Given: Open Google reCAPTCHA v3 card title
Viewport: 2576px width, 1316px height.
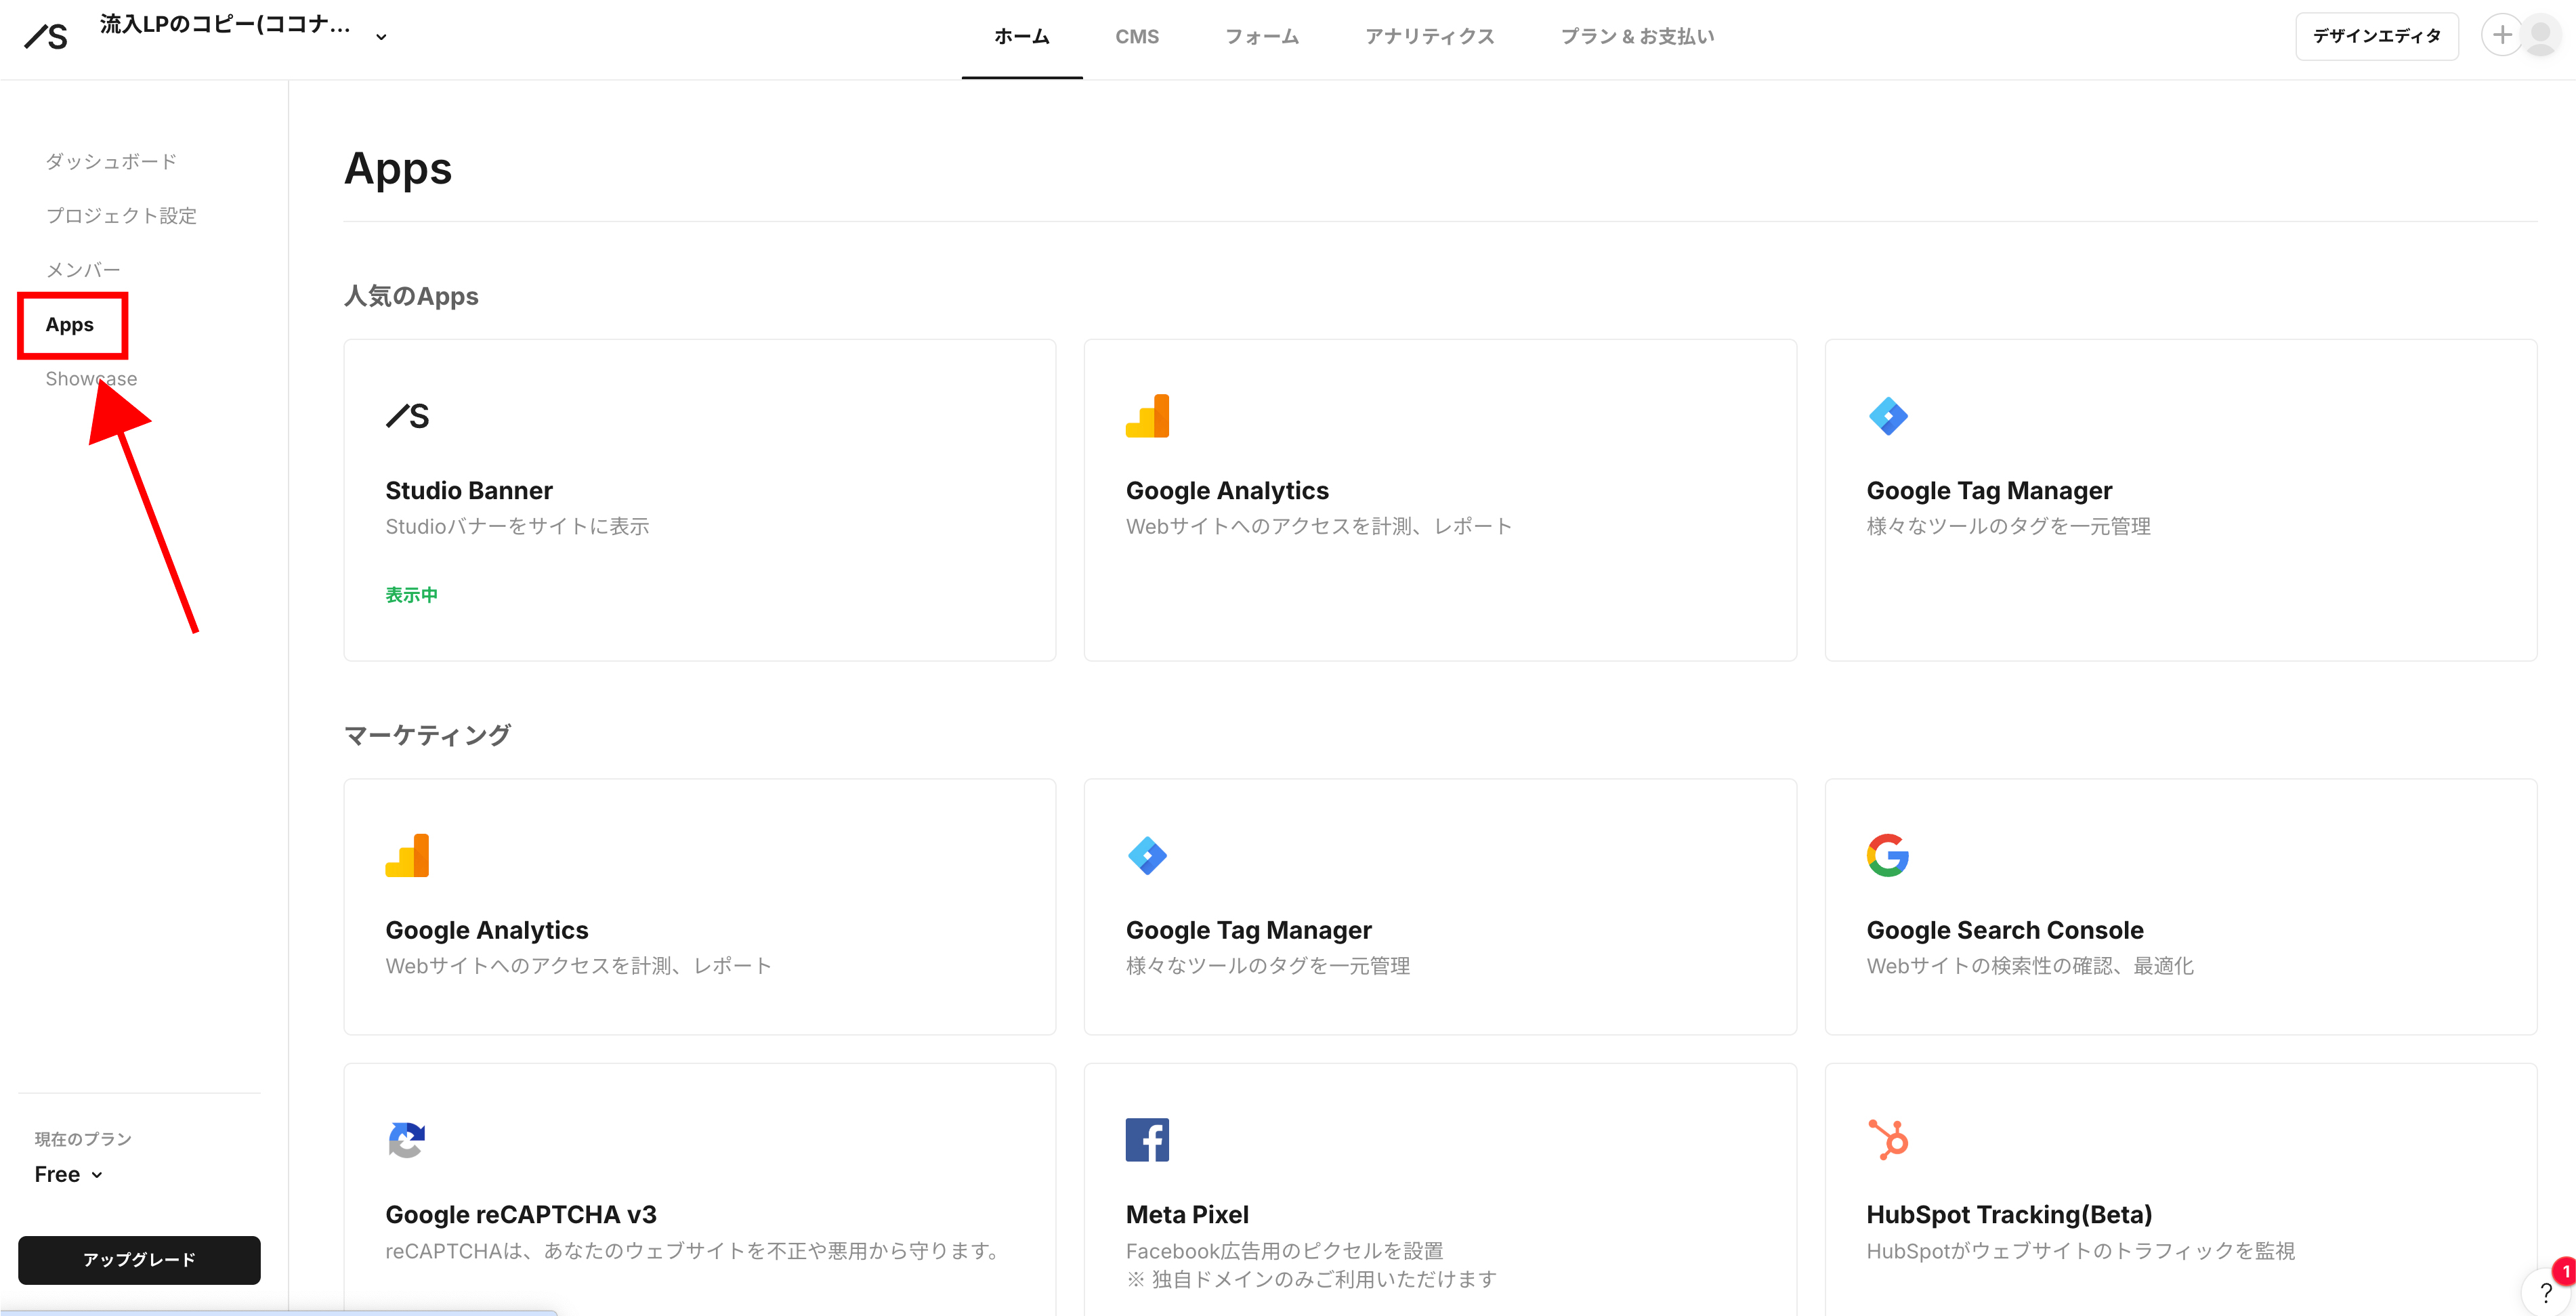Looking at the screenshot, I should tap(521, 1214).
